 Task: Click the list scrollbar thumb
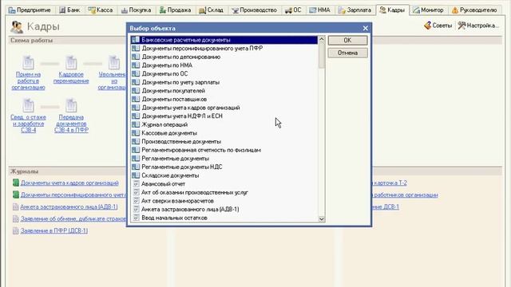pyautogui.click(x=321, y=56)
